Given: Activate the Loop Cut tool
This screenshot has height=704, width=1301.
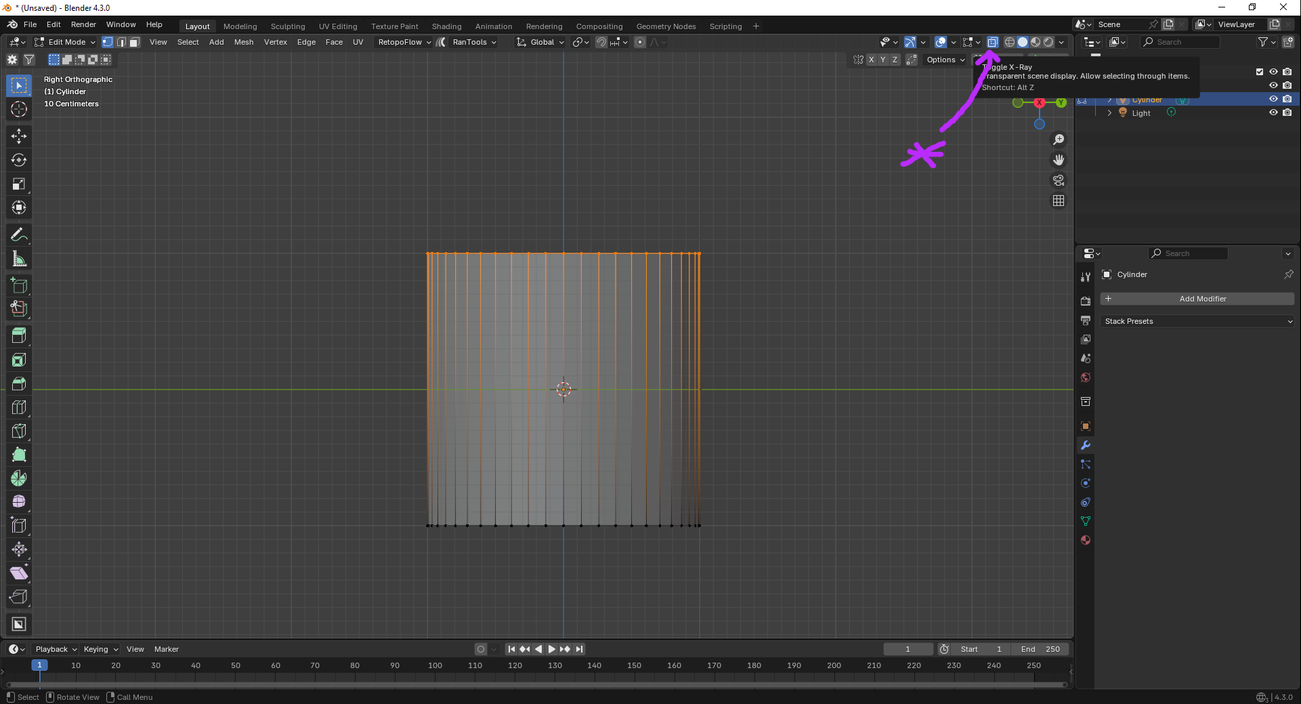Looking at the screenshot, I should (19, 407).
